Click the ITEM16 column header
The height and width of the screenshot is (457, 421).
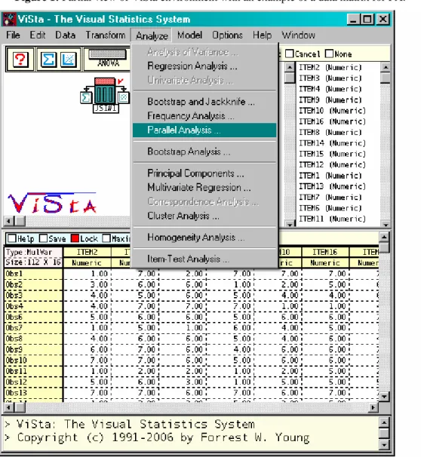pos(325,252)
